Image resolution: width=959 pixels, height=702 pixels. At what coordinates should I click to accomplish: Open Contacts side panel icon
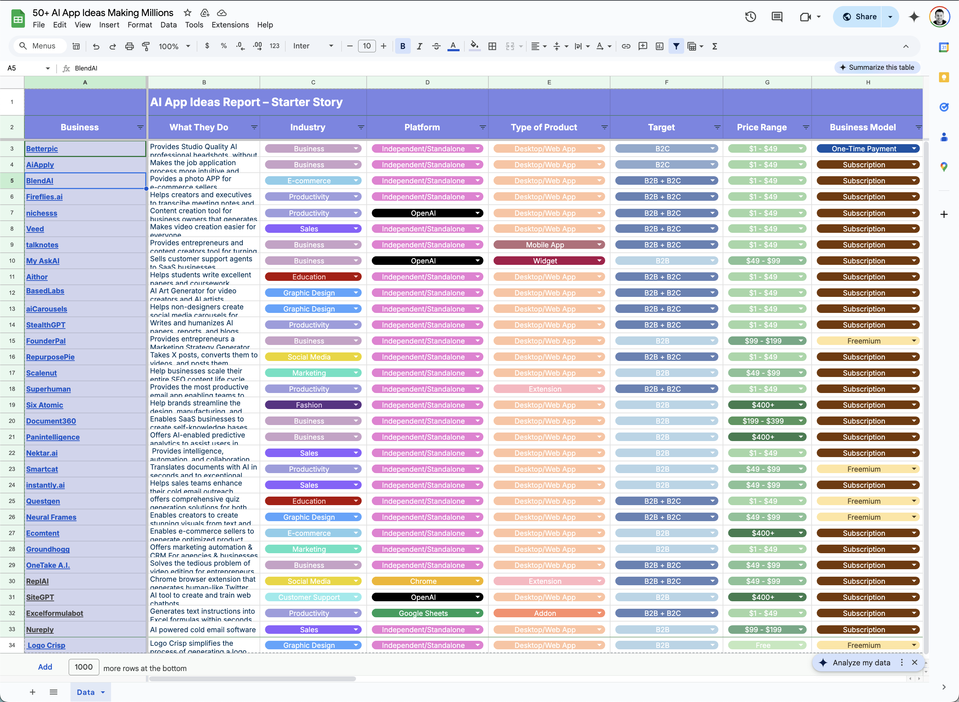pyautogui.click(x=944, y=137)
